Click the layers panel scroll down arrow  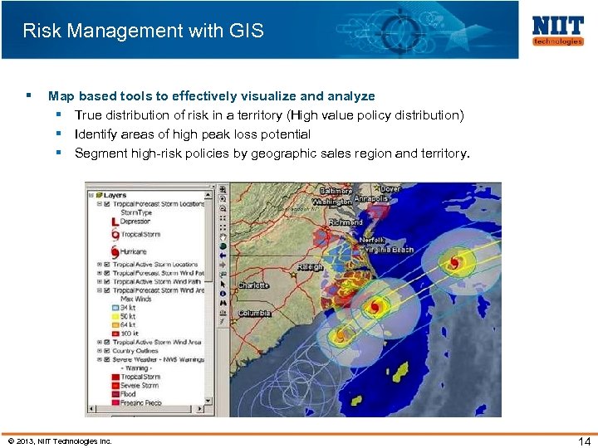208,401
